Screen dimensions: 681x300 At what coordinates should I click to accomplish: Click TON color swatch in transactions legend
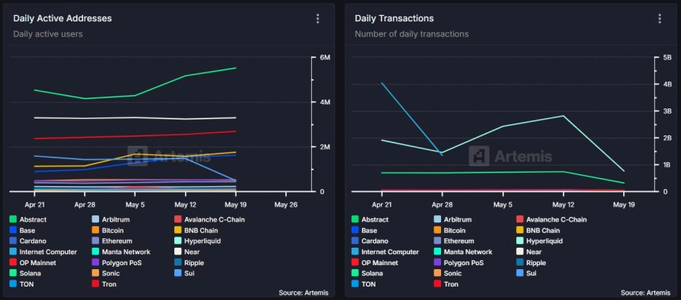pos(355,284)
